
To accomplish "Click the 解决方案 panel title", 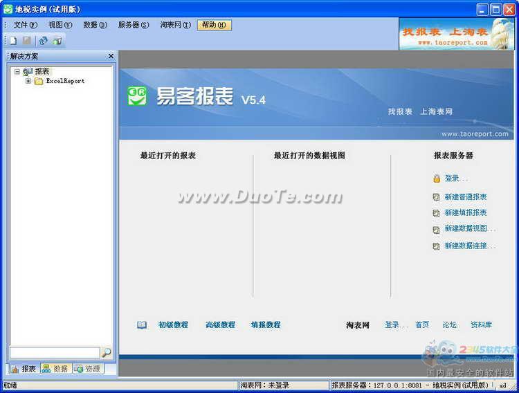I will pos(24,56).
